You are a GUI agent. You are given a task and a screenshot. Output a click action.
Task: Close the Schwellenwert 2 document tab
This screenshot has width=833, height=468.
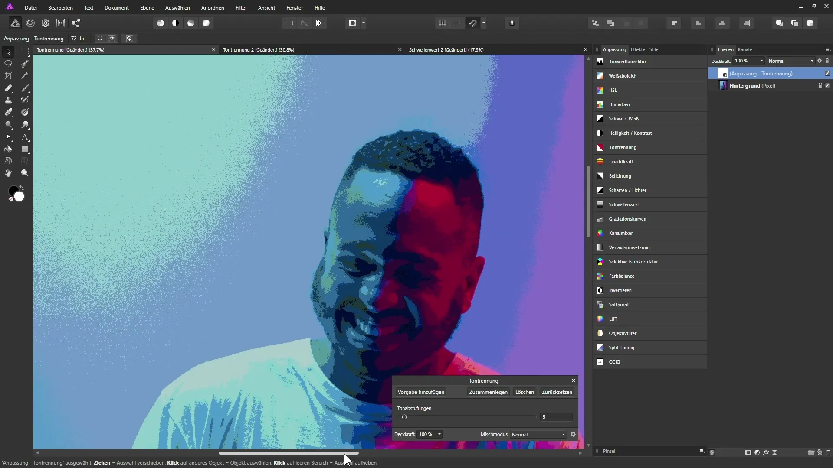click(x=585, y=50)
